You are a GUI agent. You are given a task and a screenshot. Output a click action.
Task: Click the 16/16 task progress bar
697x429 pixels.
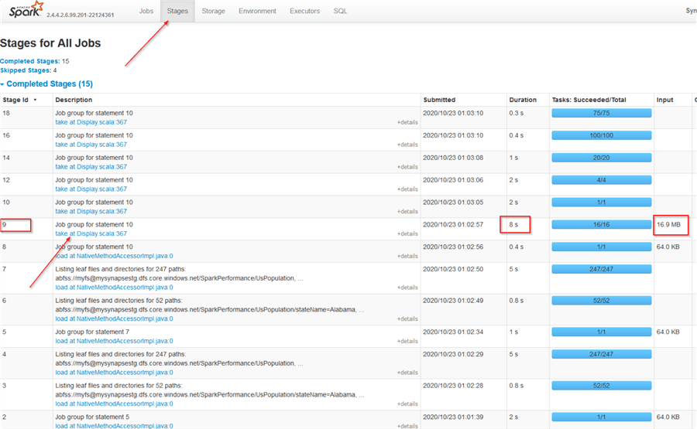click(602, 224)
